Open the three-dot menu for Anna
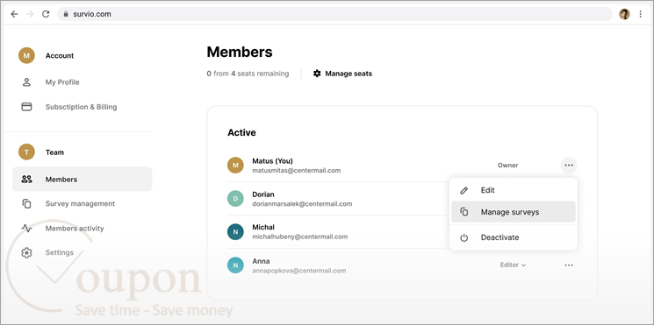Image resolution: width=654 pixels, height=325 pixels. 569,265
